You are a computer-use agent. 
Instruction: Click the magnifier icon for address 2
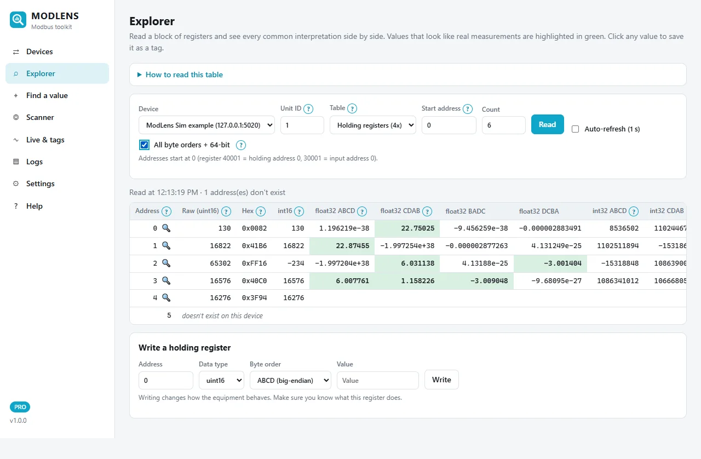pyautogui.click(x=166, y=263)
